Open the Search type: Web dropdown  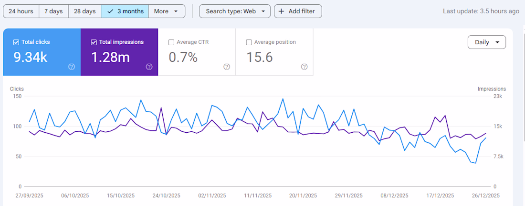[235, 11]
